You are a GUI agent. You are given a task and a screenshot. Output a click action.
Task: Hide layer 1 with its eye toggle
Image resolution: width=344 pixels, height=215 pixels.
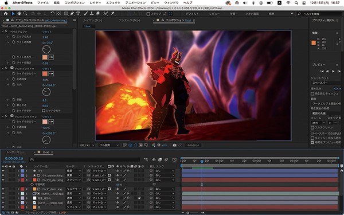[x=3, y=171]
